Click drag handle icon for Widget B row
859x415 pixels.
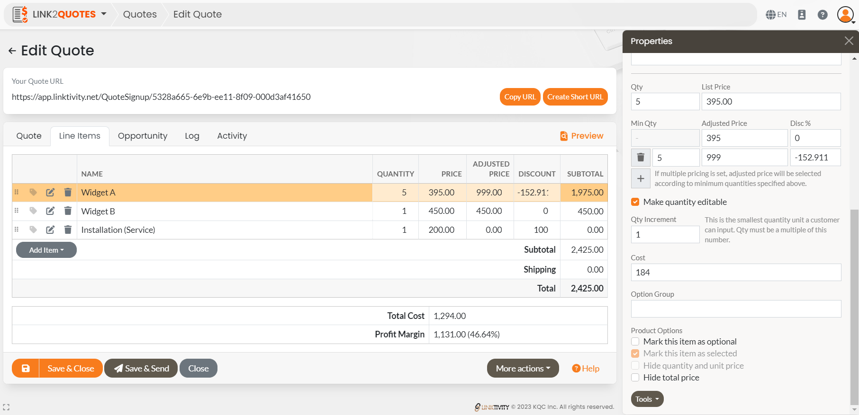[x=17, y=211]
